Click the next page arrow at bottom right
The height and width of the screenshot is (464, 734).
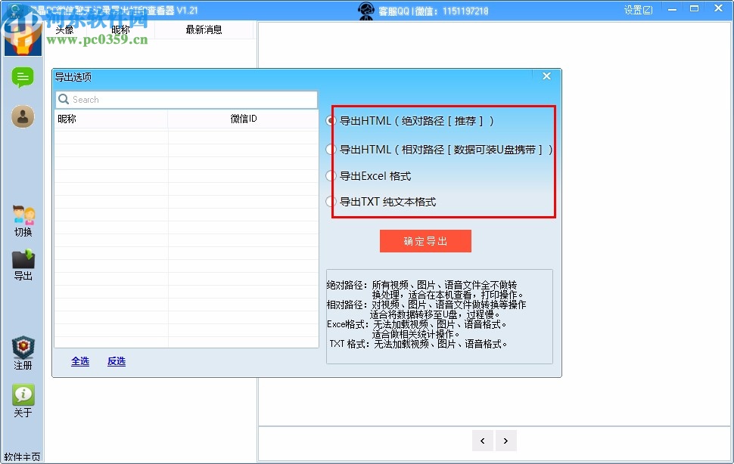(x=505, y=440)
